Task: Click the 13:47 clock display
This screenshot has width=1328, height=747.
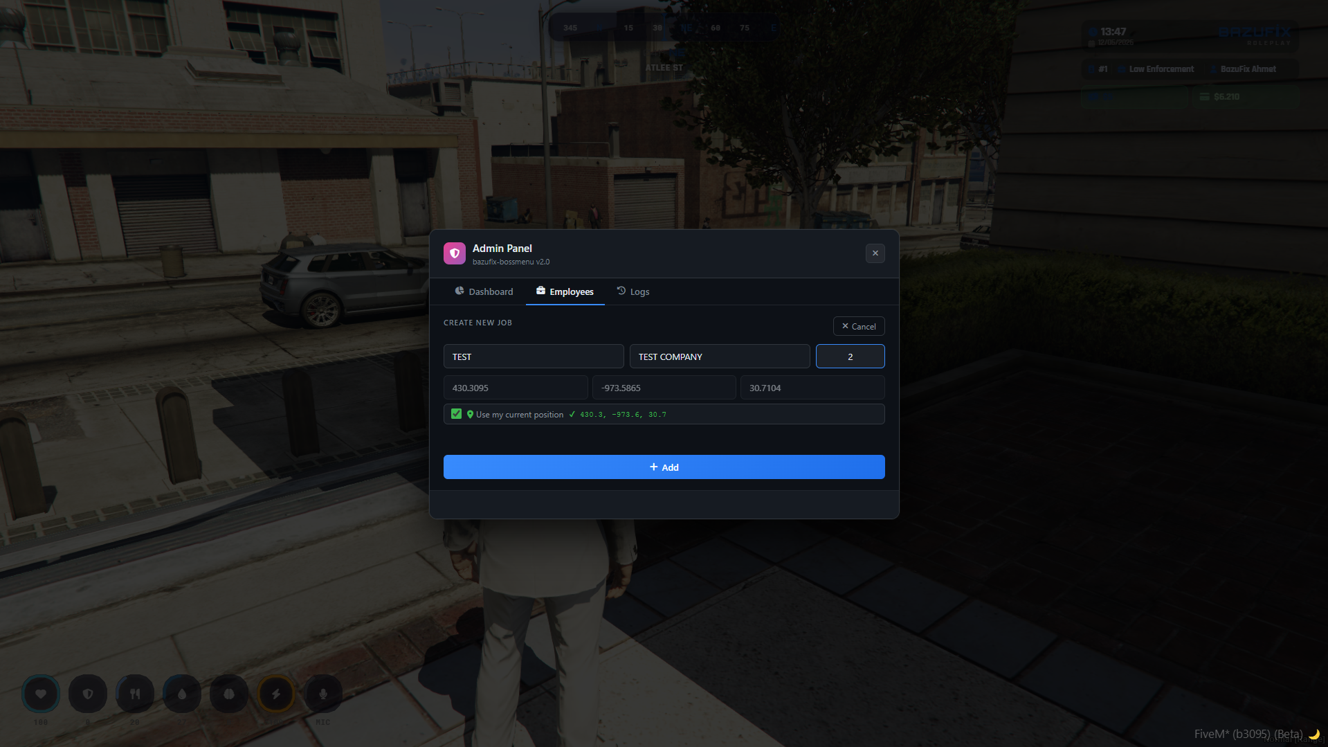Action: (1113, 32)
